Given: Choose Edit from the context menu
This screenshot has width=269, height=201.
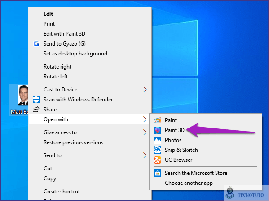Looking at the screenshot, I should point(90,14).
